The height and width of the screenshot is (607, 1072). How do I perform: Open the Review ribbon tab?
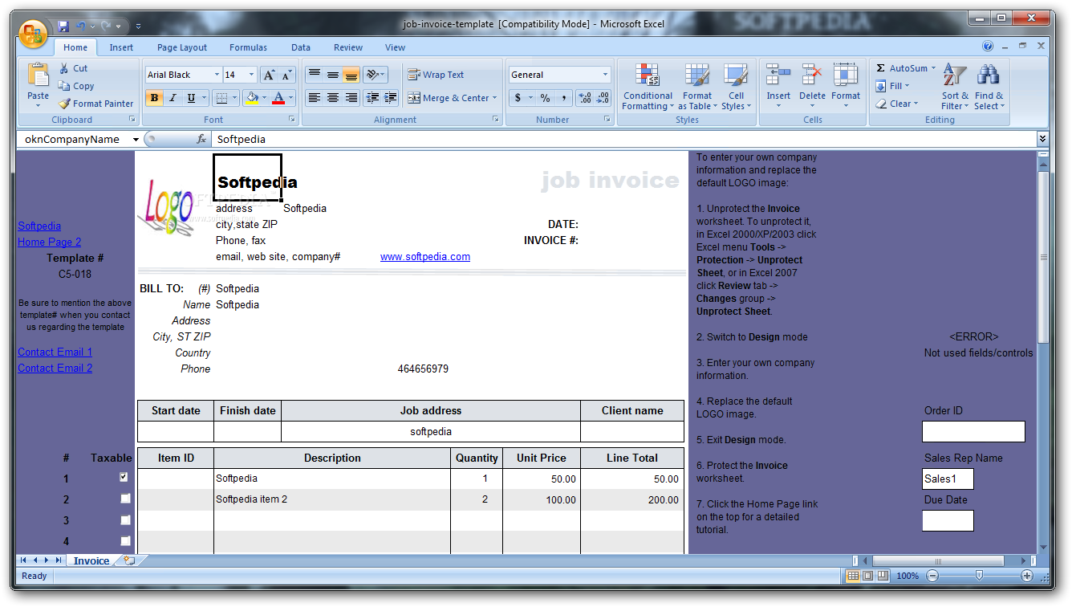tap(348, 47)
